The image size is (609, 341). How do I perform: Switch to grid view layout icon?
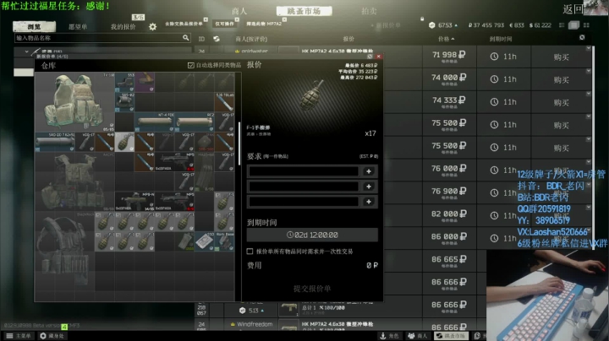click(x=586, y=25)
